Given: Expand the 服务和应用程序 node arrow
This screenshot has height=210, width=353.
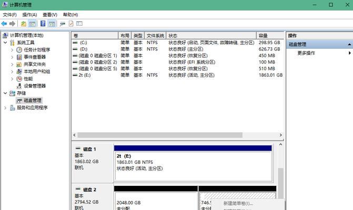Looking at the screenshot, I should pyautogui.click(x=5, y=108).
